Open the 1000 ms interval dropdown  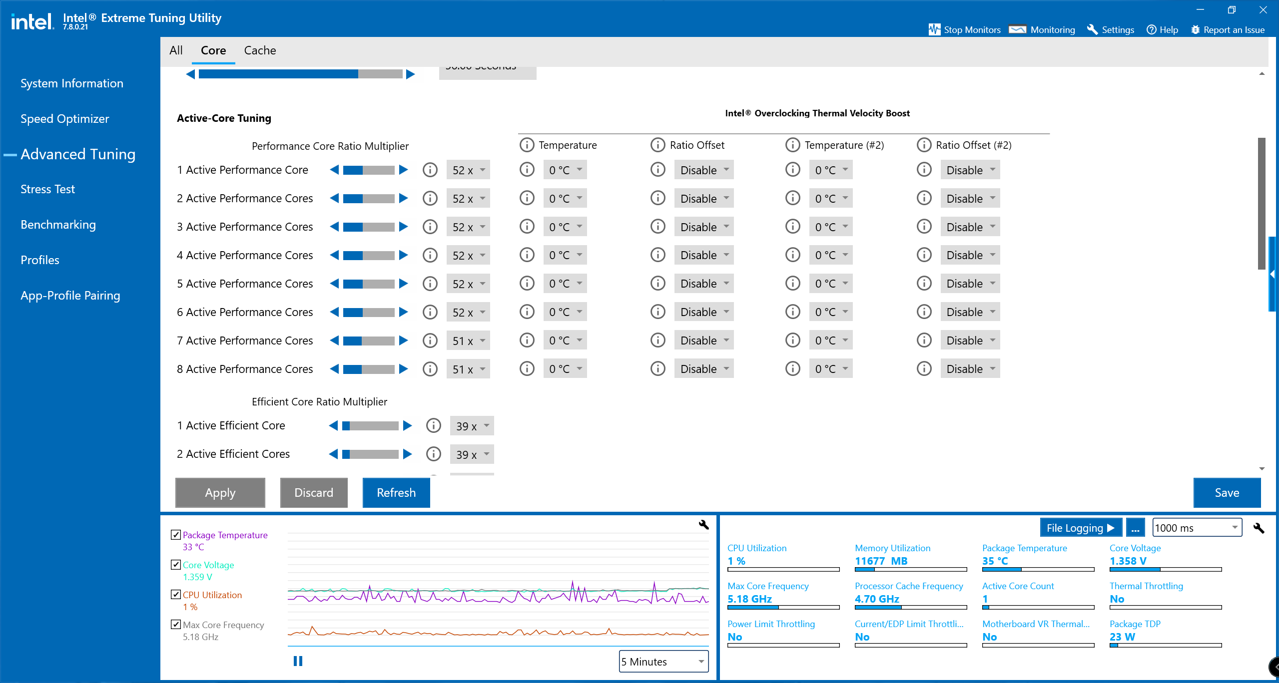point(1197,528)
